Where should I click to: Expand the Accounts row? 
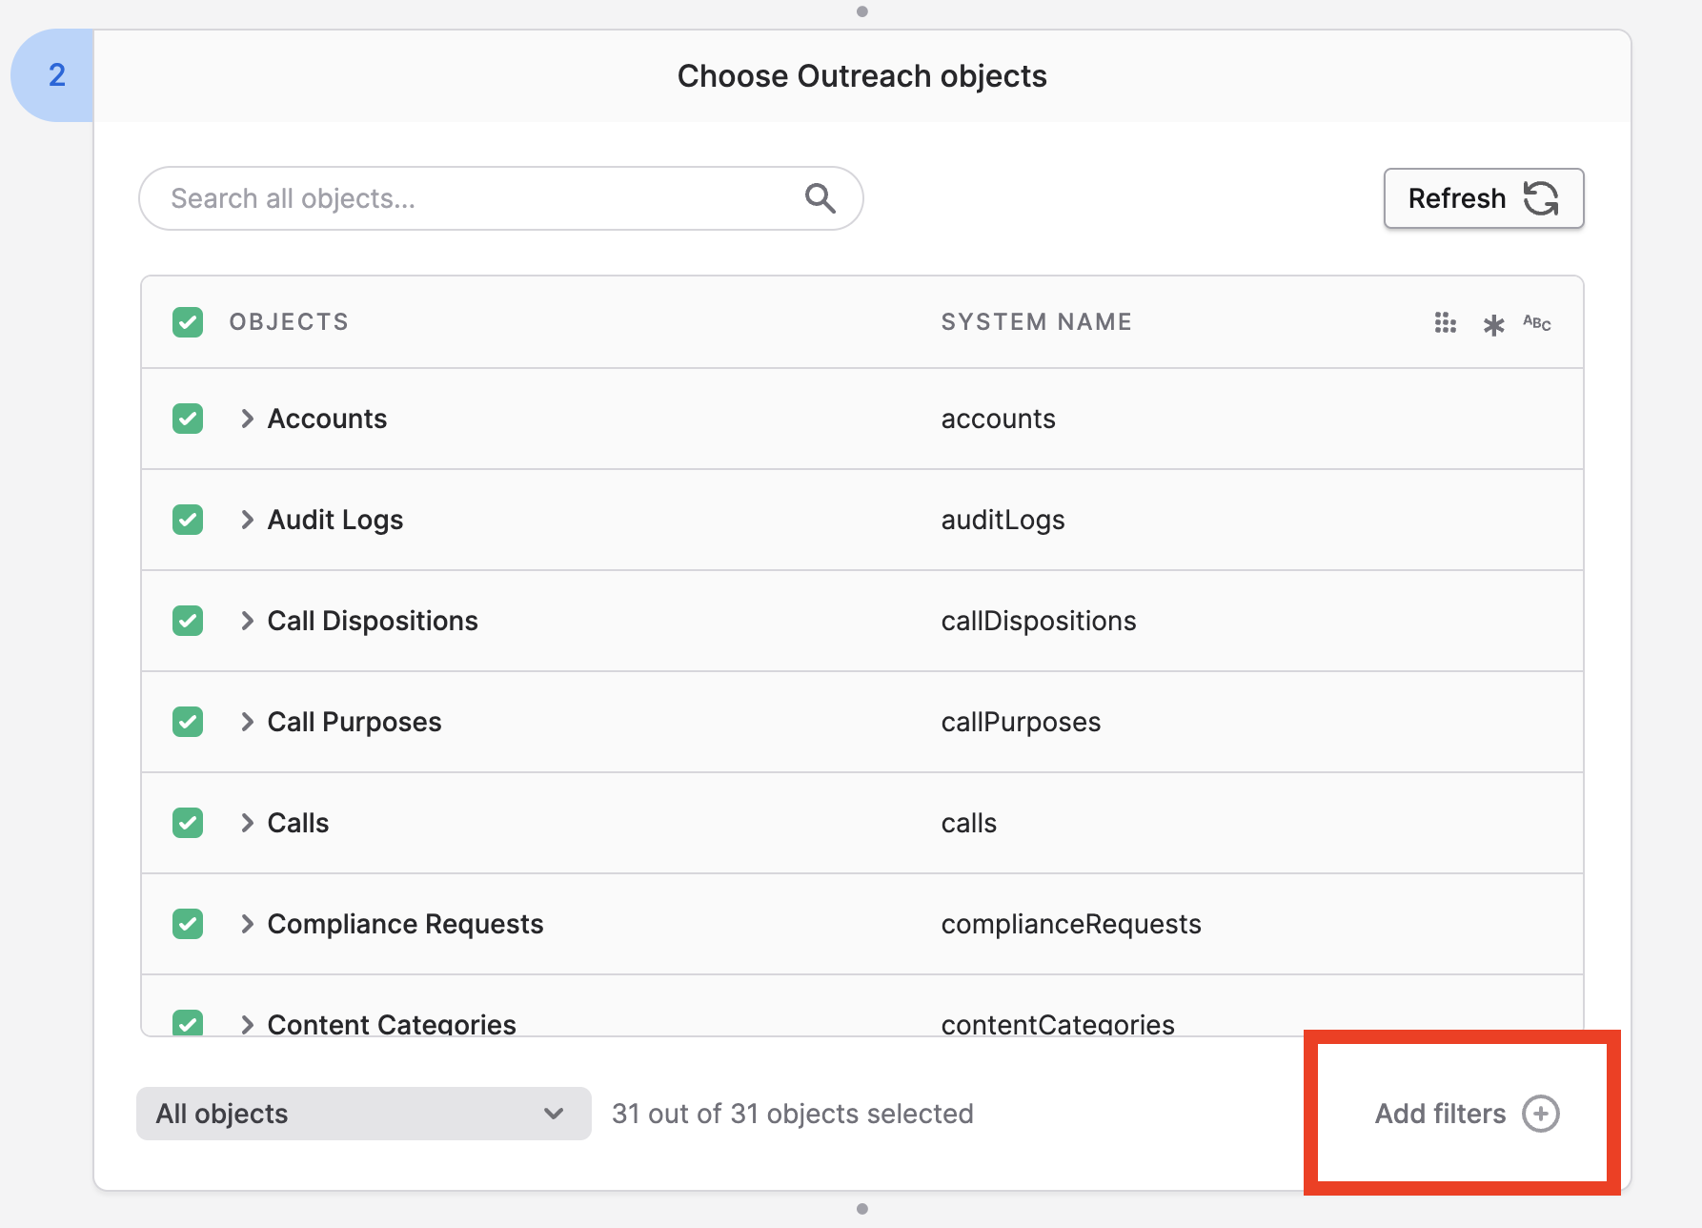pos(247,419)
